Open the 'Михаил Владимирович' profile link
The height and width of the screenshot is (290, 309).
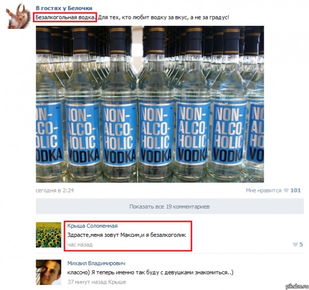96,263
